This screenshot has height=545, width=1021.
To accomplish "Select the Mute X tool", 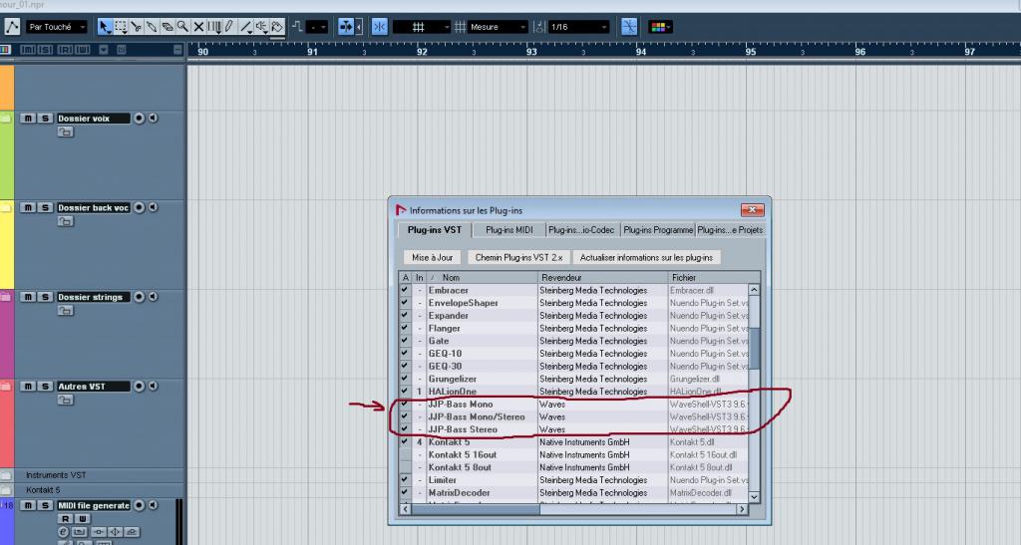I will click(198, 27).
